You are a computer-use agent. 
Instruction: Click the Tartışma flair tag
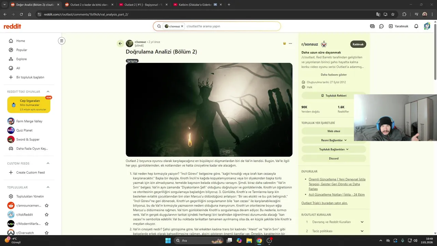[x=132, y=61]
